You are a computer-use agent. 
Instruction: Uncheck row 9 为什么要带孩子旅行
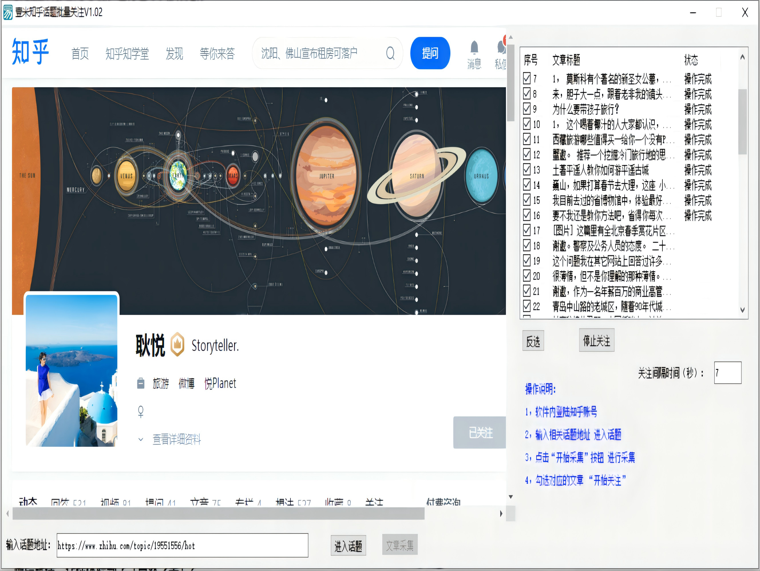pyautogui.click(x=527, y=109)
